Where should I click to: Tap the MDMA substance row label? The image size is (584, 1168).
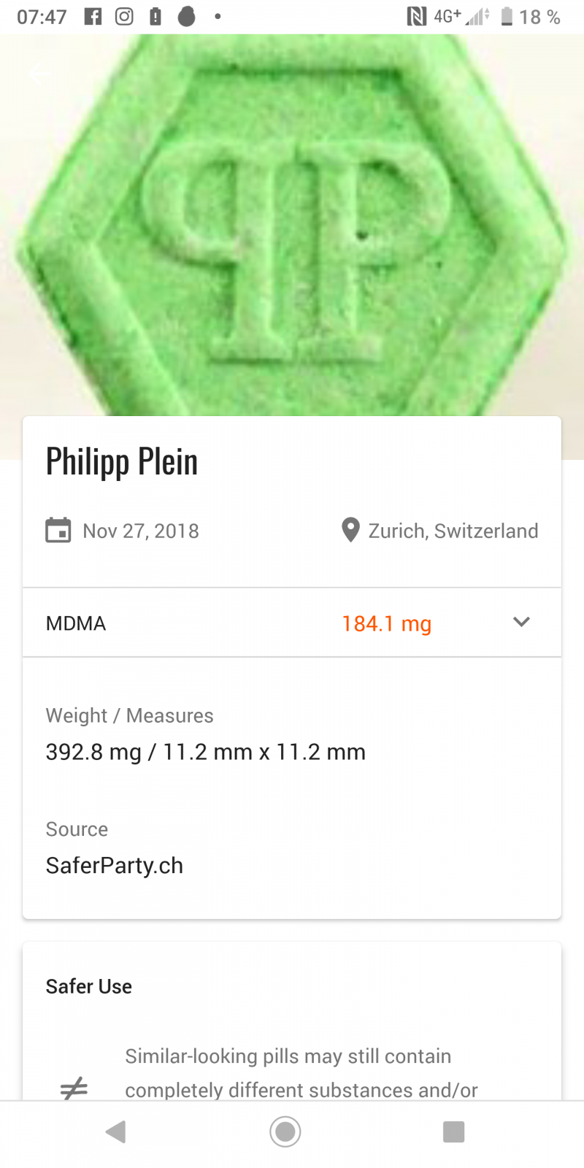tap(76, 623)
